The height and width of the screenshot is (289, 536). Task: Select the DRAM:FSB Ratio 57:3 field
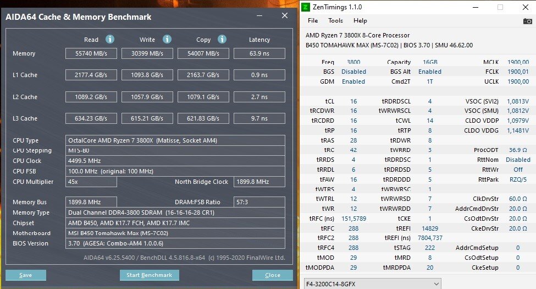[x=259, y=202]
